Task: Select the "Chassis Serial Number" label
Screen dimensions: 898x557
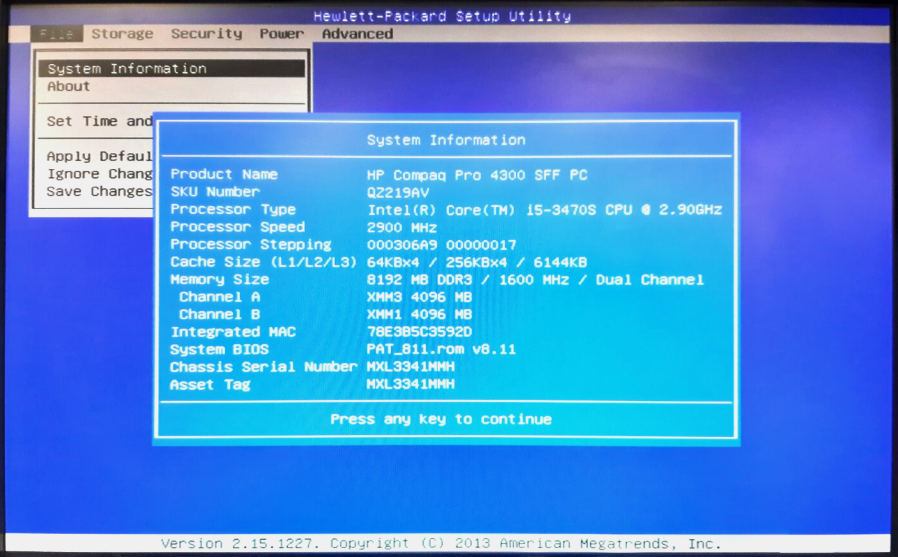Action: point(263,367)
